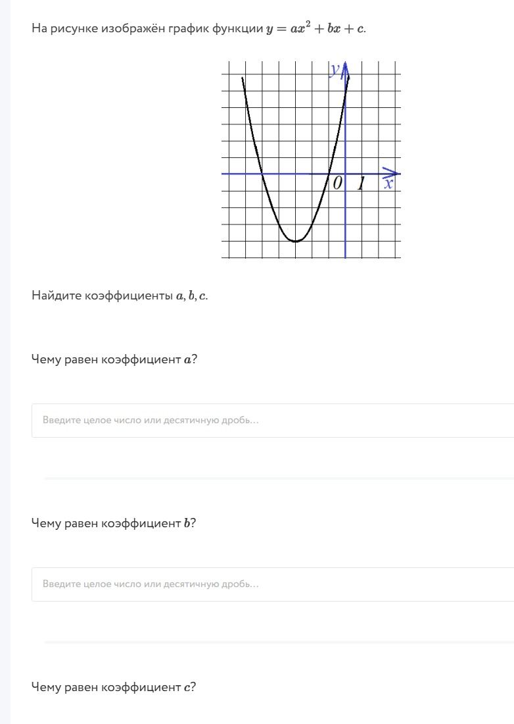Click the question 'Чему равен коэффициент a?'
The height and width of the screenshot is (724, 514).
coord(114,359)
